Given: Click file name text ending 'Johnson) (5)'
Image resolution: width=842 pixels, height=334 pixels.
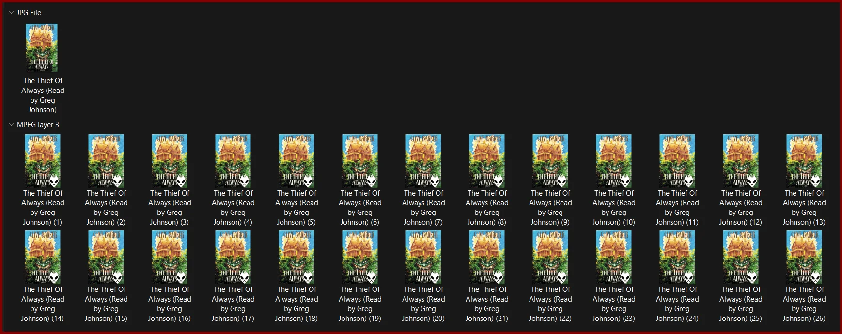Looking at the screenshot, I should click(x=296, y=208).
